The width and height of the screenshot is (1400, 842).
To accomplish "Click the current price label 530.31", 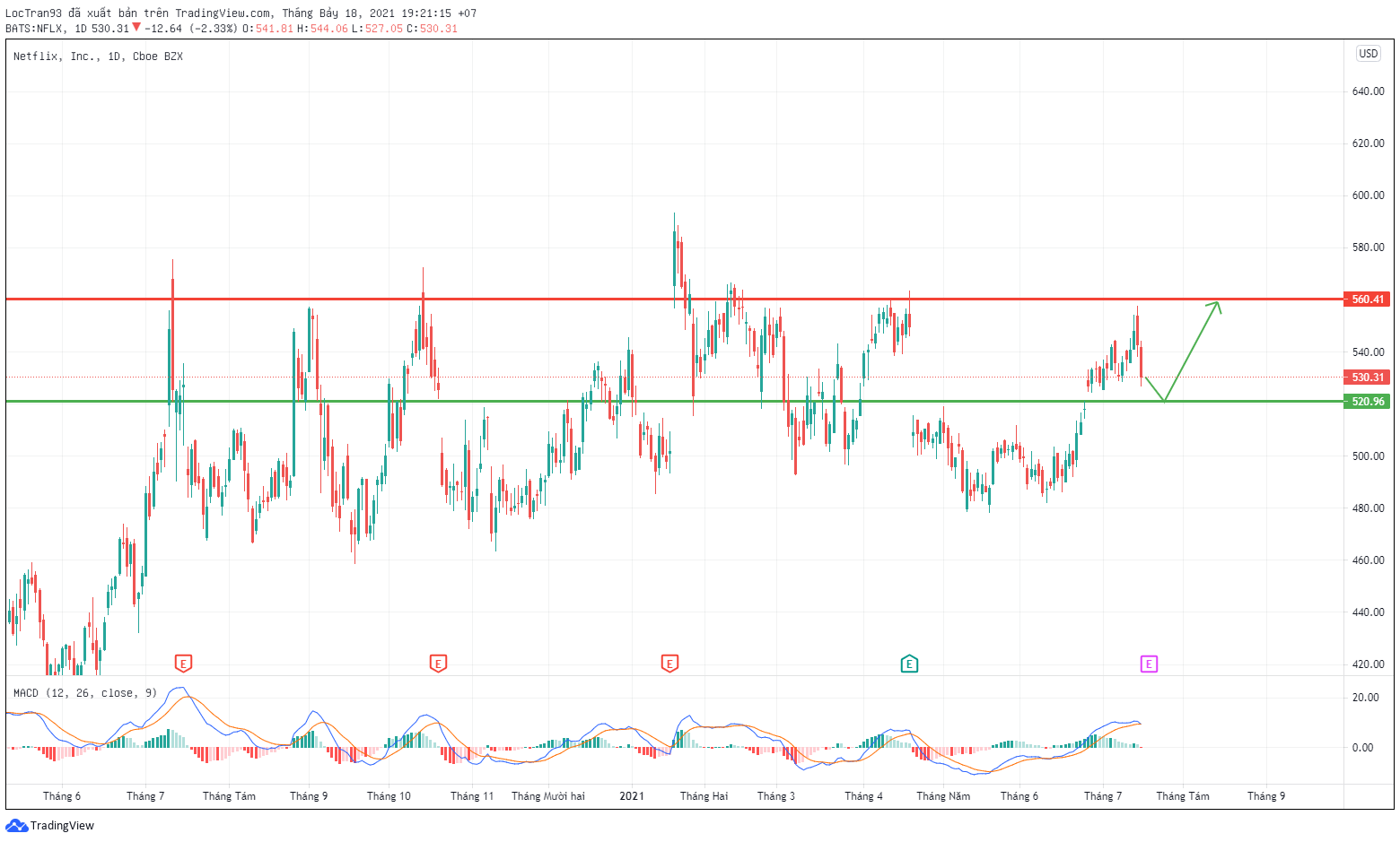I will pos(1368,378).
